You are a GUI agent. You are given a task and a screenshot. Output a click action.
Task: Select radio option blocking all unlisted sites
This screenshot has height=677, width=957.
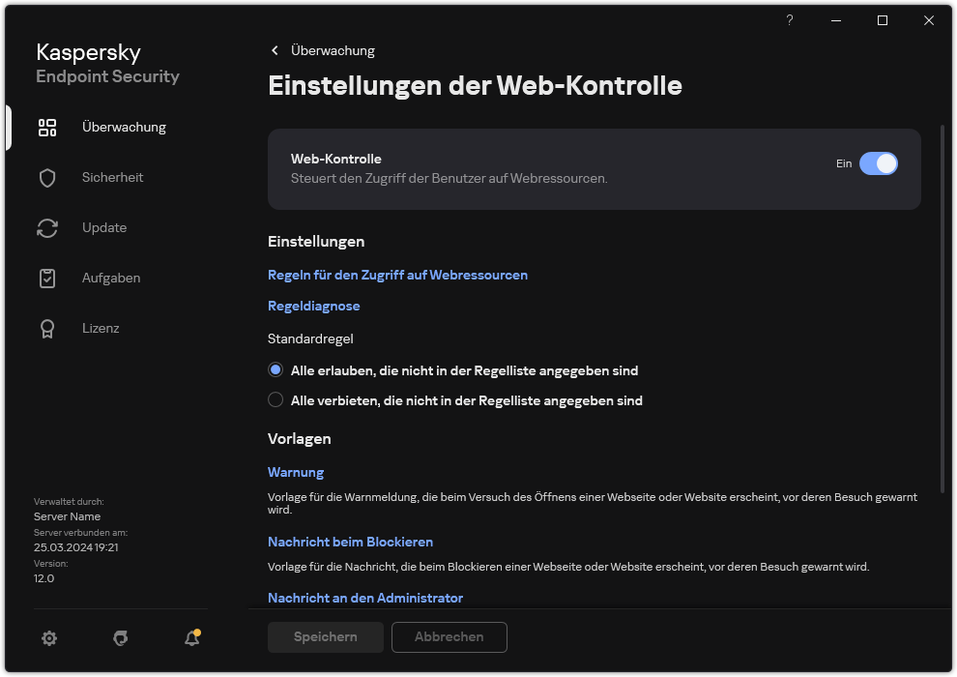275,399
